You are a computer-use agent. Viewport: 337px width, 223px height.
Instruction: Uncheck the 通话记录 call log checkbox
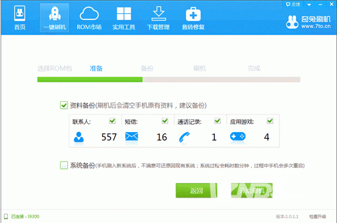(217, 121)
